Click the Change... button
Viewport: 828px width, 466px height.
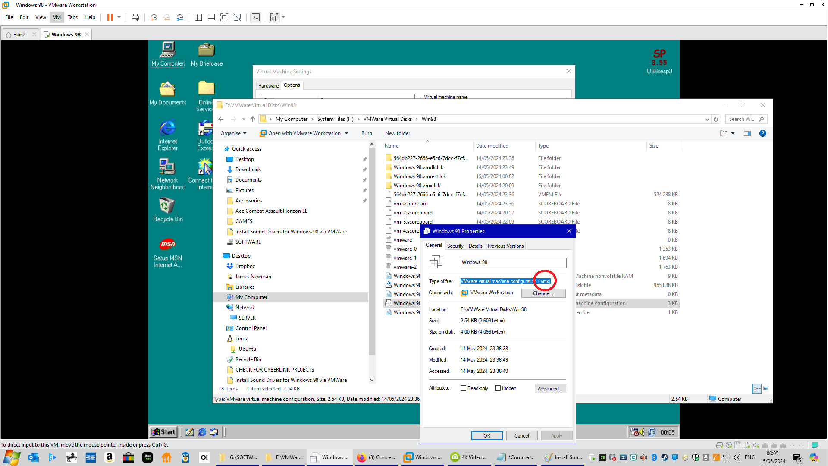(543, 293)
